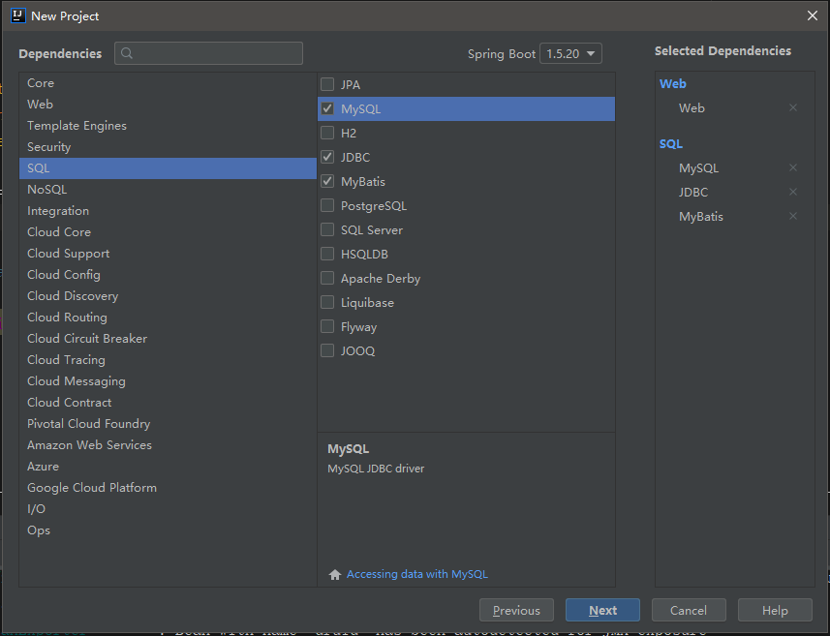
Task: Choose Template Engines category
Action: tap(168, 126)
